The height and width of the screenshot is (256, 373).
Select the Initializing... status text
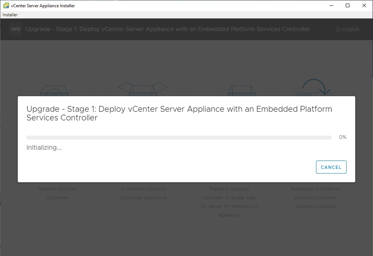pos(44,148)
